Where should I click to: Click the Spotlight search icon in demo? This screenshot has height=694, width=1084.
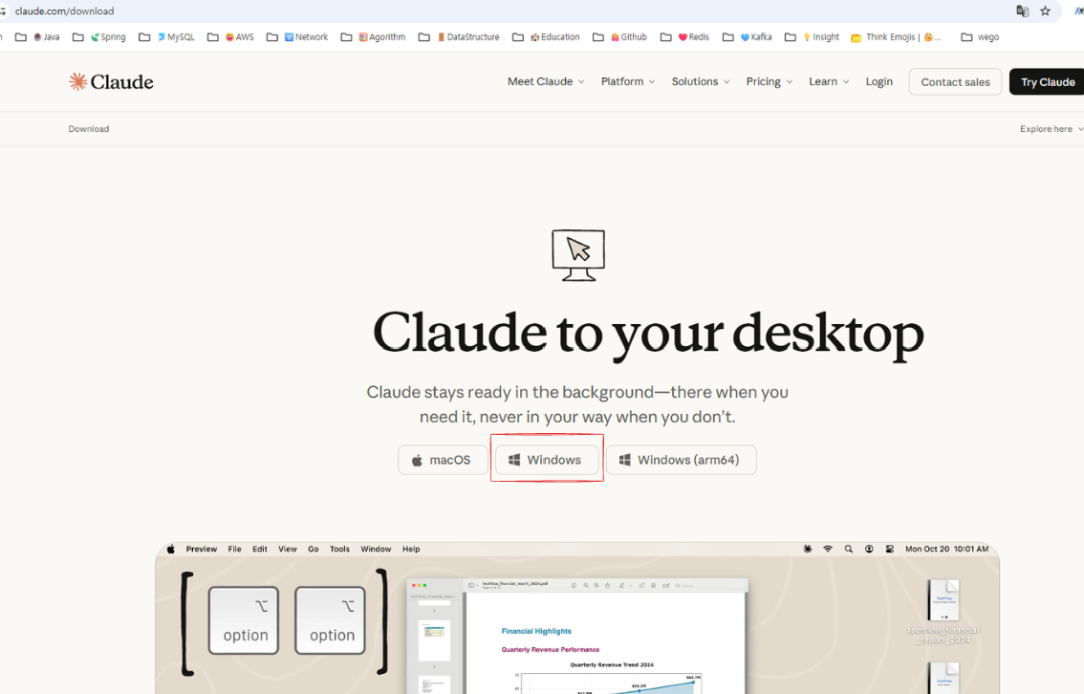tap(848, 549)
